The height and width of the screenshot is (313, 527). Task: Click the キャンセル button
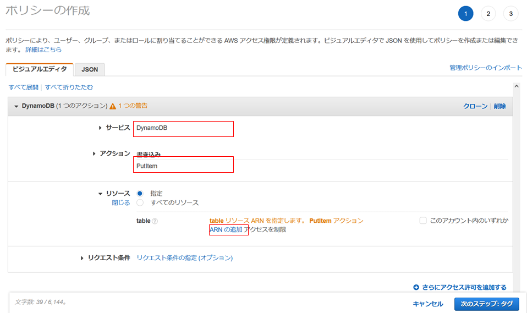428,304
